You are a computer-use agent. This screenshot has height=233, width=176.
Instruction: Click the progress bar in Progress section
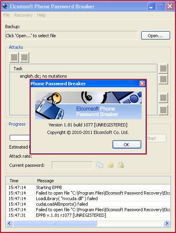20,138
